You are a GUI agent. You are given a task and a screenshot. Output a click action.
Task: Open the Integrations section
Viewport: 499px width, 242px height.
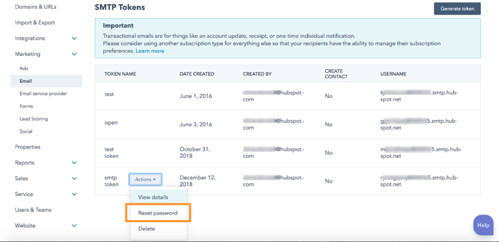[30, 38]
